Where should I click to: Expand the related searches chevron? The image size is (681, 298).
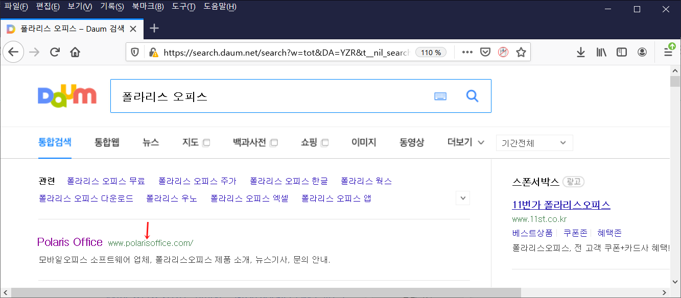(x=463, y=197)
